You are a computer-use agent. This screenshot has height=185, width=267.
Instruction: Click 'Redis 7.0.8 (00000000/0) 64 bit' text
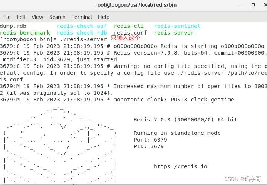coord(185,120)
